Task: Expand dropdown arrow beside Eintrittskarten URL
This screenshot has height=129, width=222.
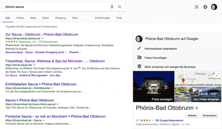Action: [52, 88]
